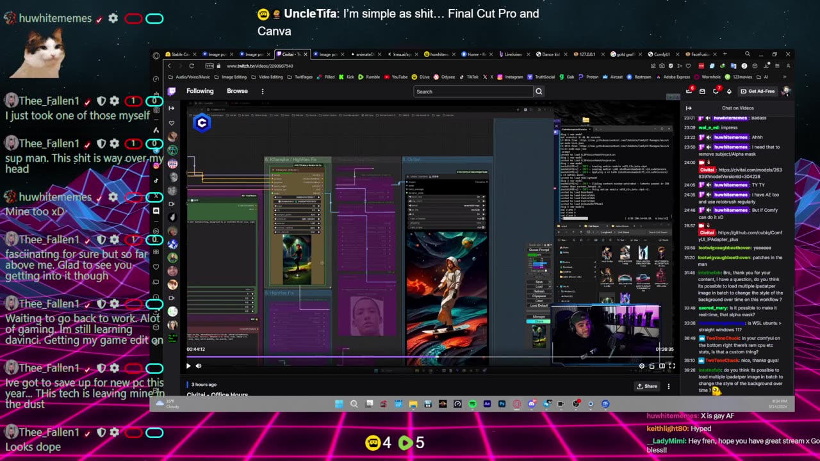Open TikTok in the browser sidebar
This screenshot has height=461, width=820.
[156, 181]
